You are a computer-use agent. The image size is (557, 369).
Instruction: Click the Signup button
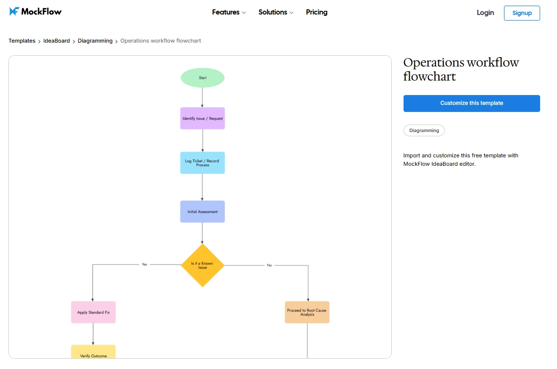point(522,13)
